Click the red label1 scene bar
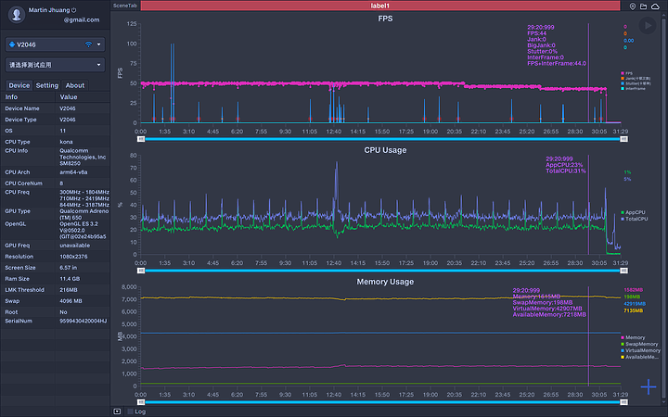The height and width of the screenshot is (417, 668). (x=380, y=6)
